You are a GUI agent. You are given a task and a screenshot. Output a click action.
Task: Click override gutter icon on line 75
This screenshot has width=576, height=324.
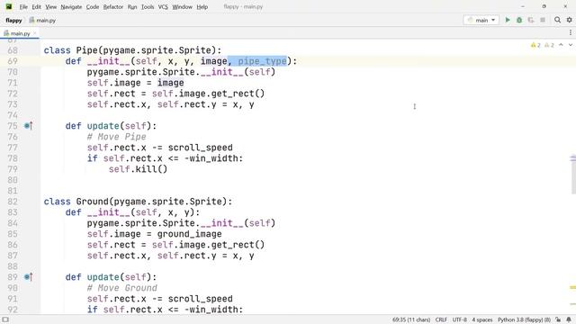click(28, 126)
